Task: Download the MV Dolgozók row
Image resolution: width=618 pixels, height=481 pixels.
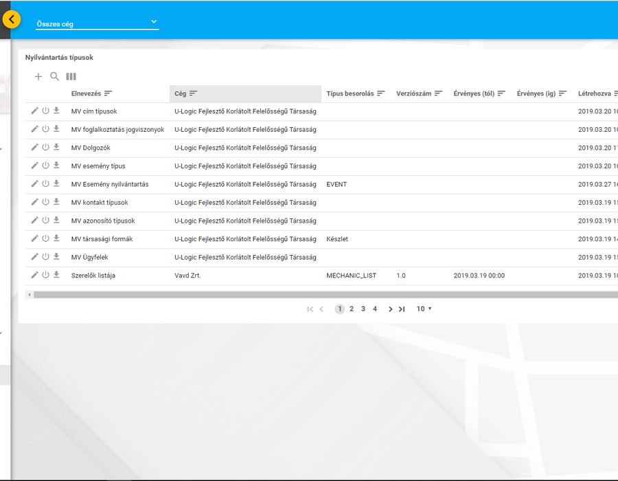Action: (x=56, y=148)
